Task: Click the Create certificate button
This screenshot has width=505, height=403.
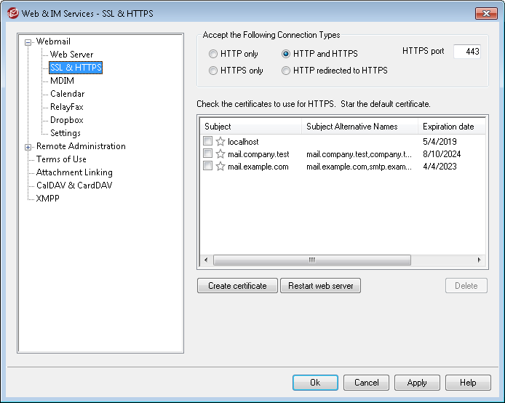Action: point(237,286)
